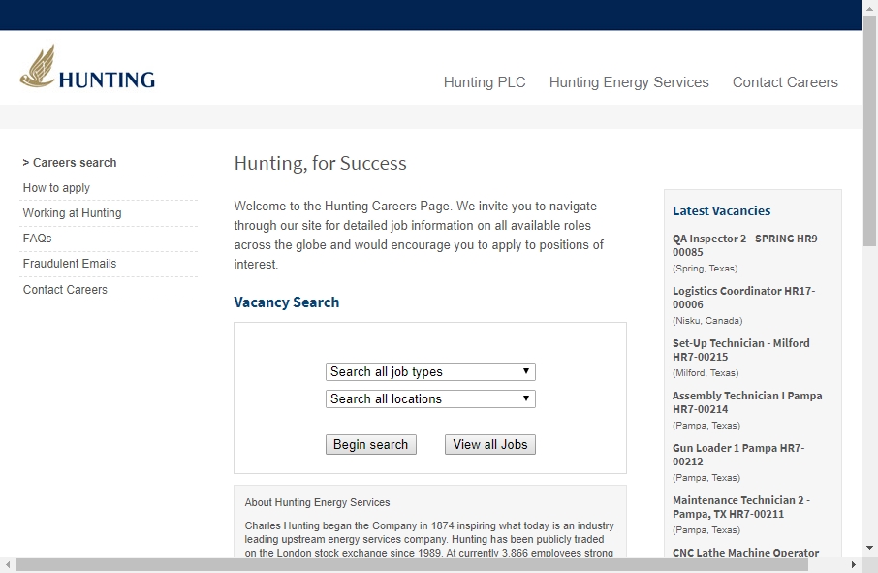Viewport: 878px width, 573px height.
Task: Select Careers search in sidebar
Action: [x=75, y=163]
